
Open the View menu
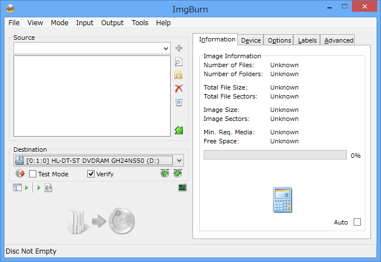click(x=35, y=23)
